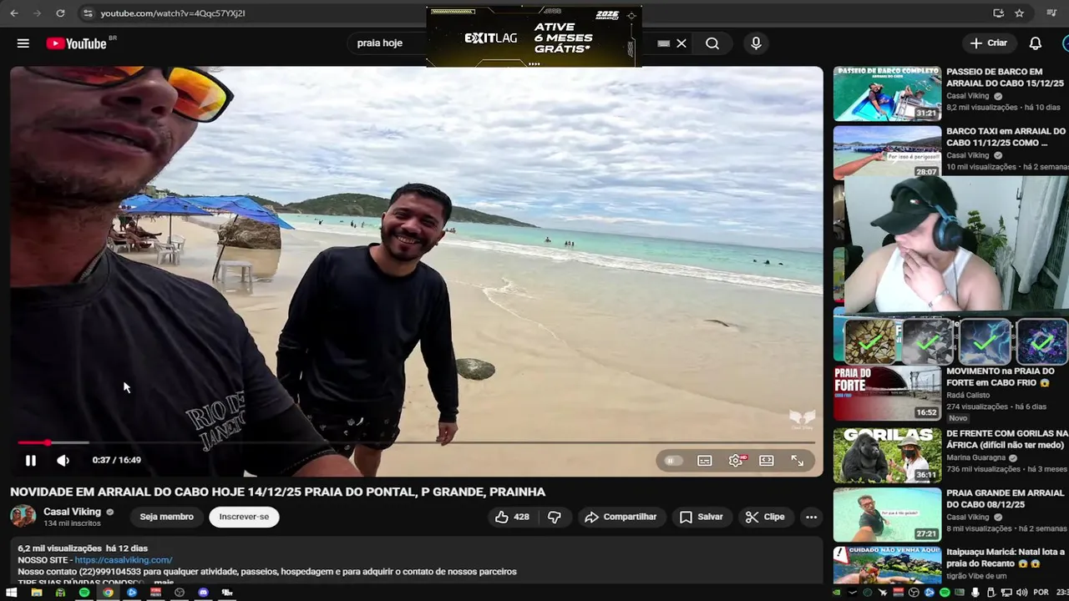The width and height of the screenshot is (1069, 601).
Task: Enter full screen mode
Action: (798, 461)
